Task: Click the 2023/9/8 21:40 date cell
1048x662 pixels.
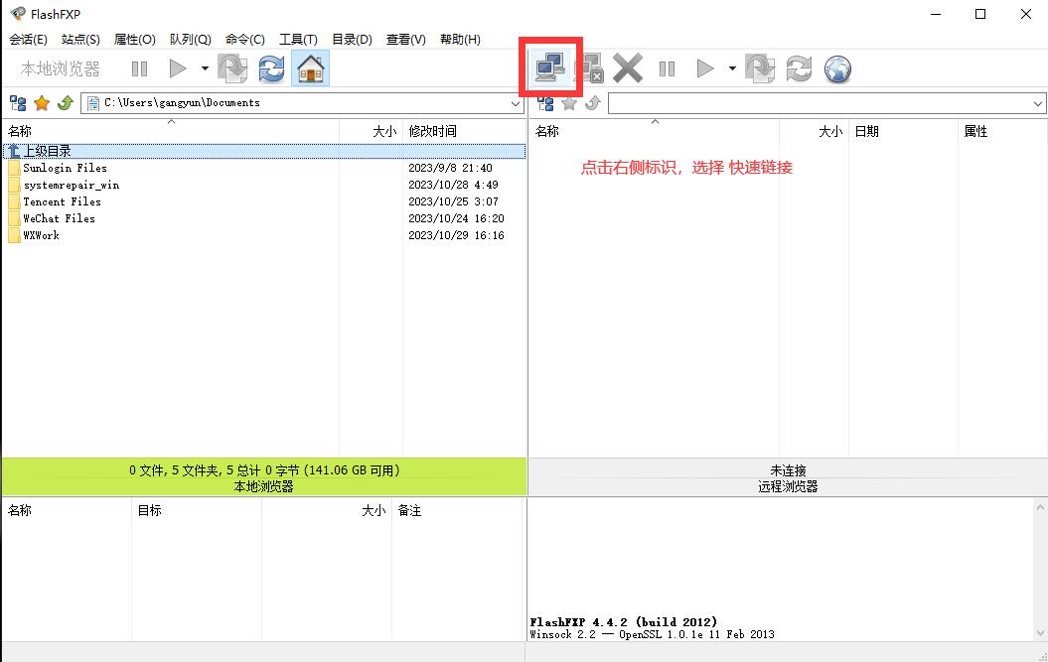Action: click(x=450, y=168)
